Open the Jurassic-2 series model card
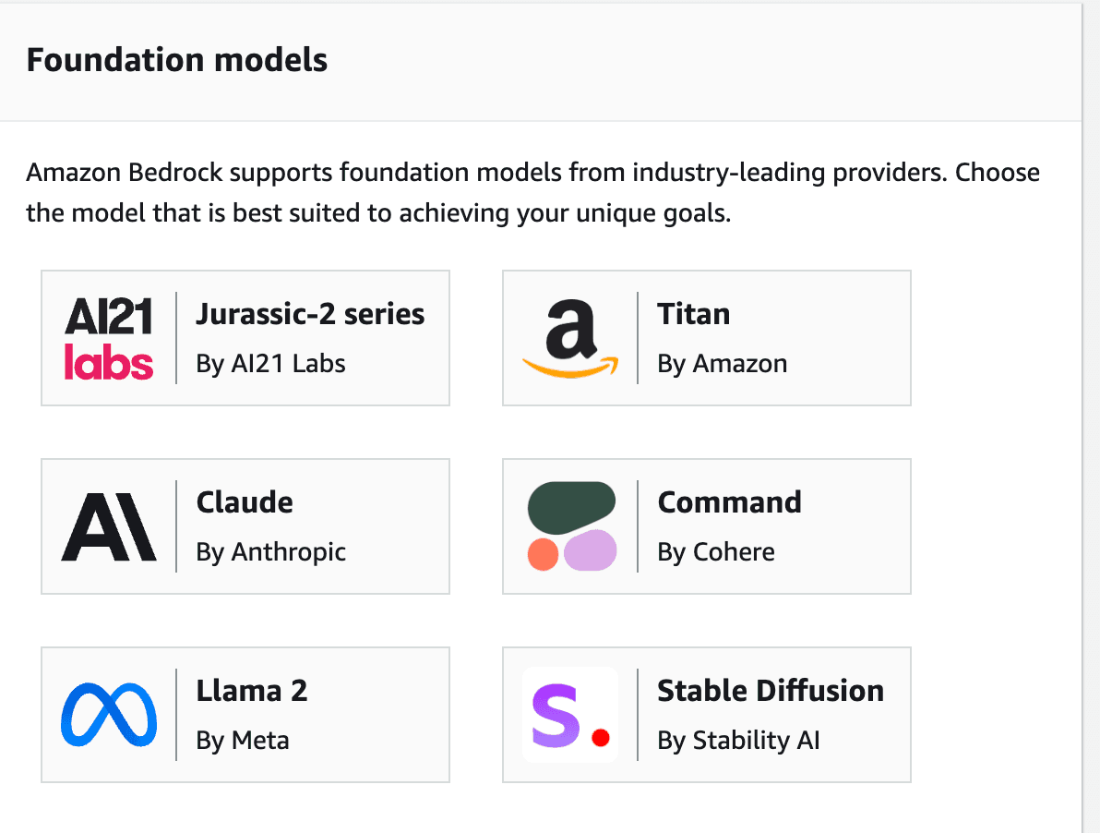 click(245, 338)
